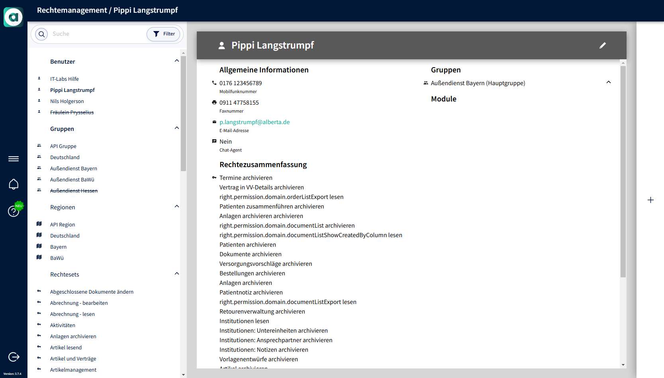
Task: Open the Filter button
Action: coord(164,34)
